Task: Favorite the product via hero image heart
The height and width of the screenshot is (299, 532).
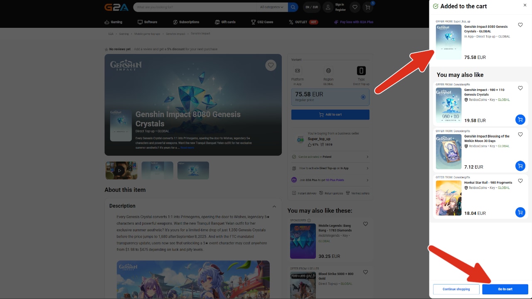Action: pos(271,65)
